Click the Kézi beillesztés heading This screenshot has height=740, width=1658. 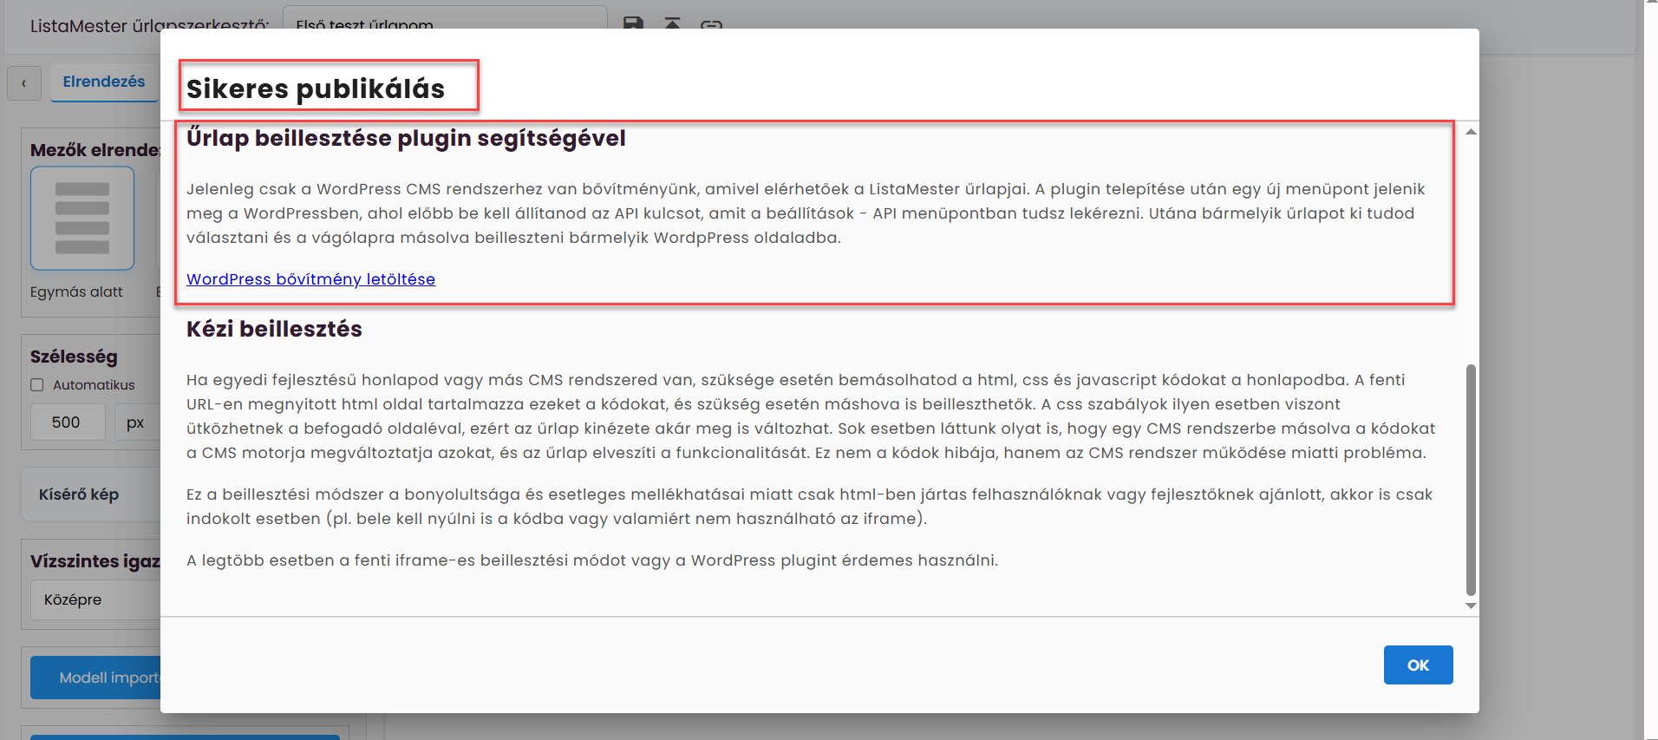click(x=274, y=329)
